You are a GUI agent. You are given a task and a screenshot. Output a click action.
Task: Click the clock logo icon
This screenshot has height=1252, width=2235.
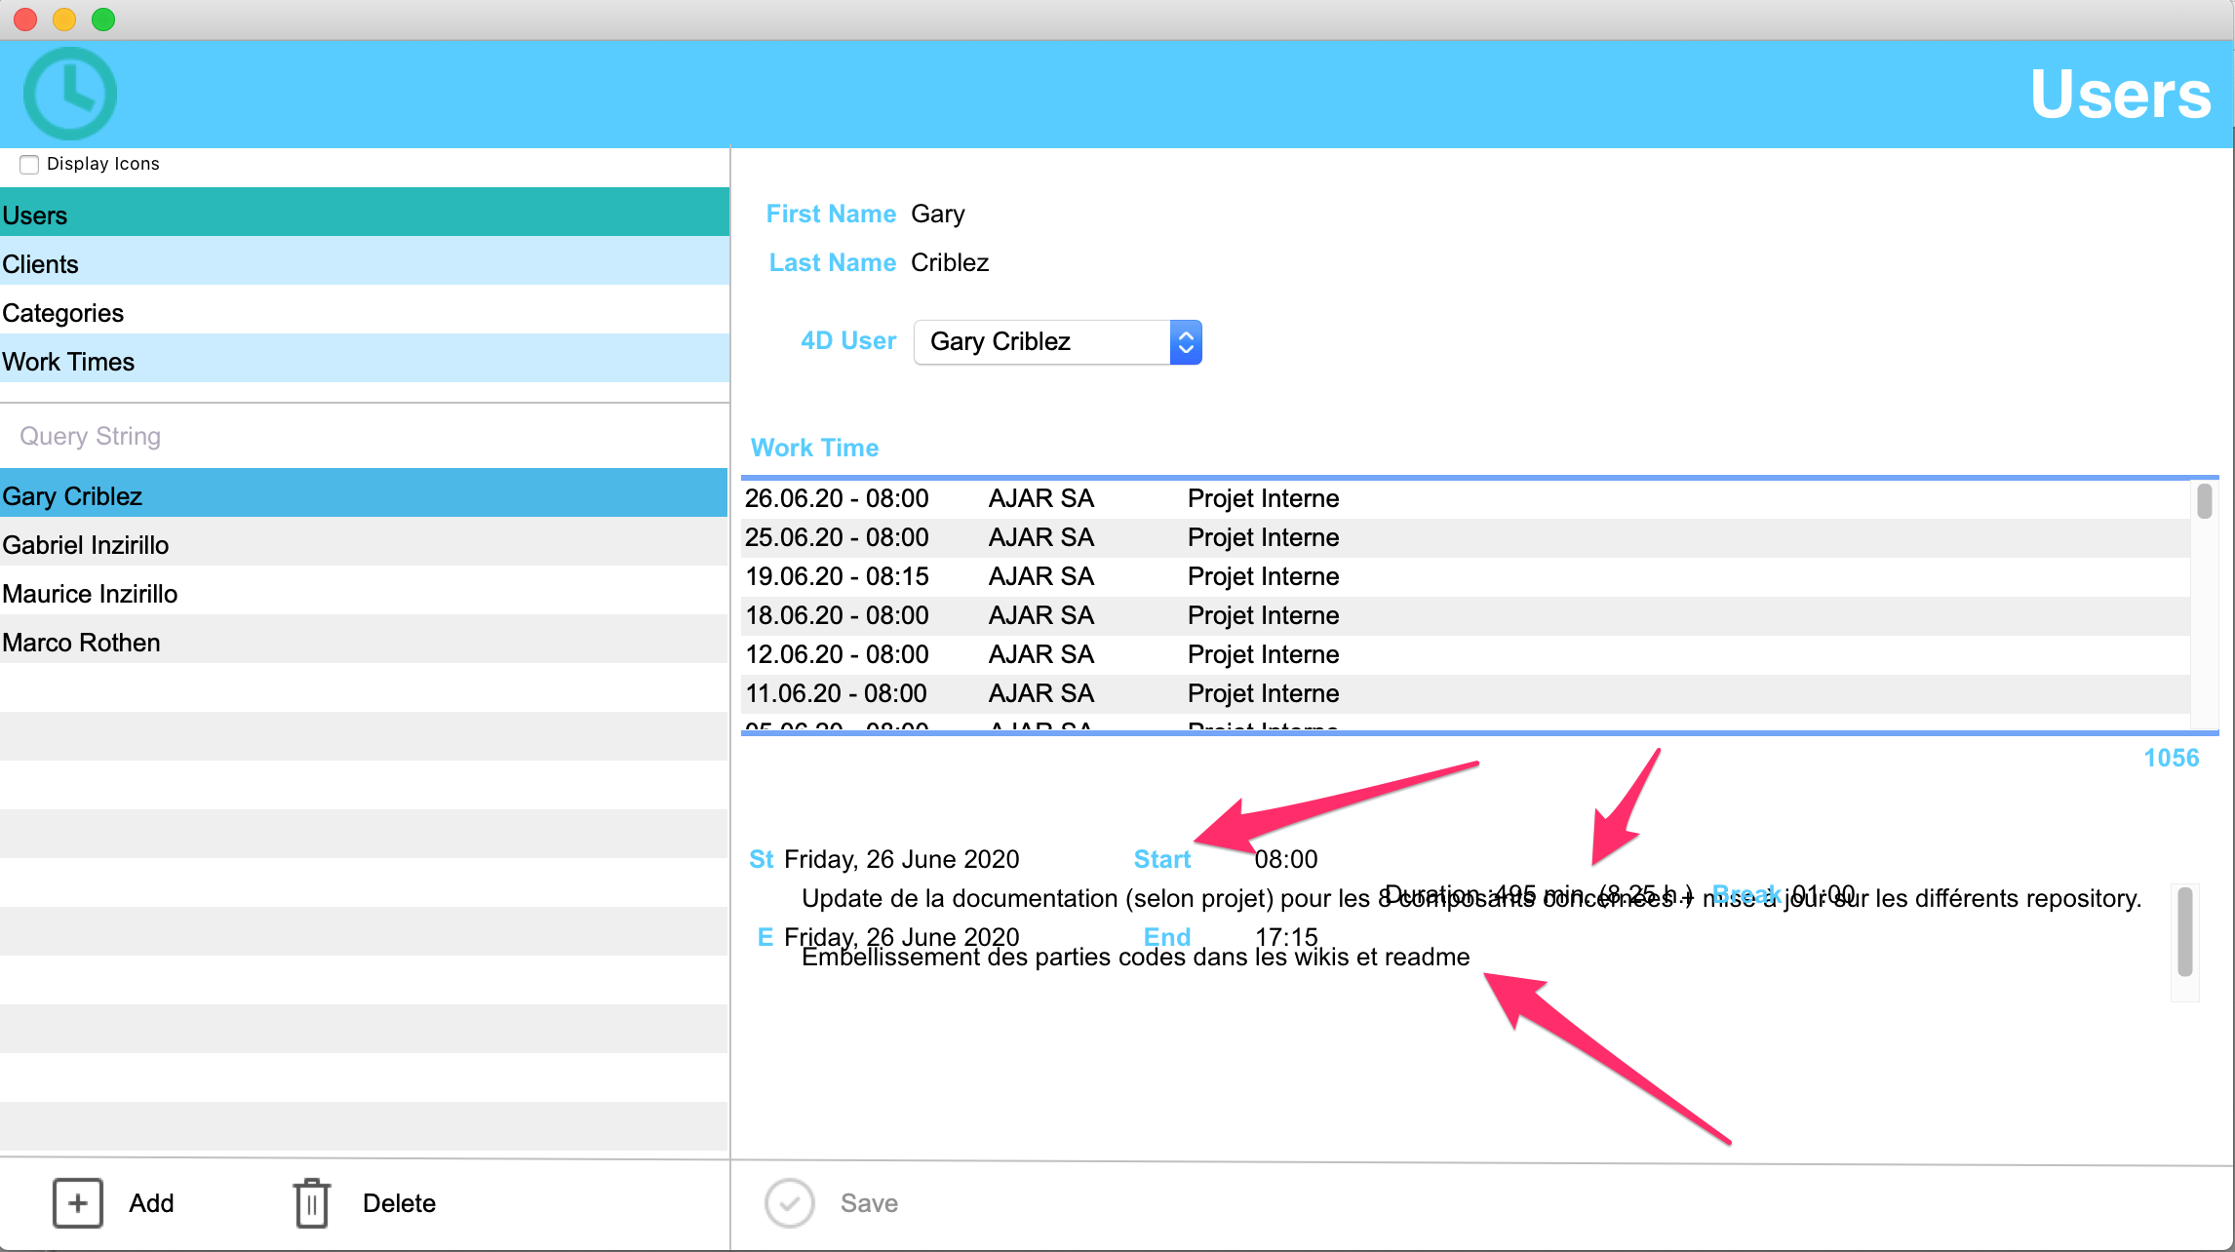point(69,94)
